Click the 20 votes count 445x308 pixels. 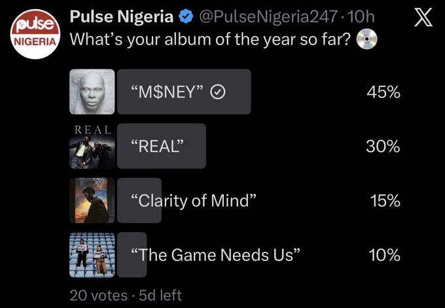click(x=98, y=296)
